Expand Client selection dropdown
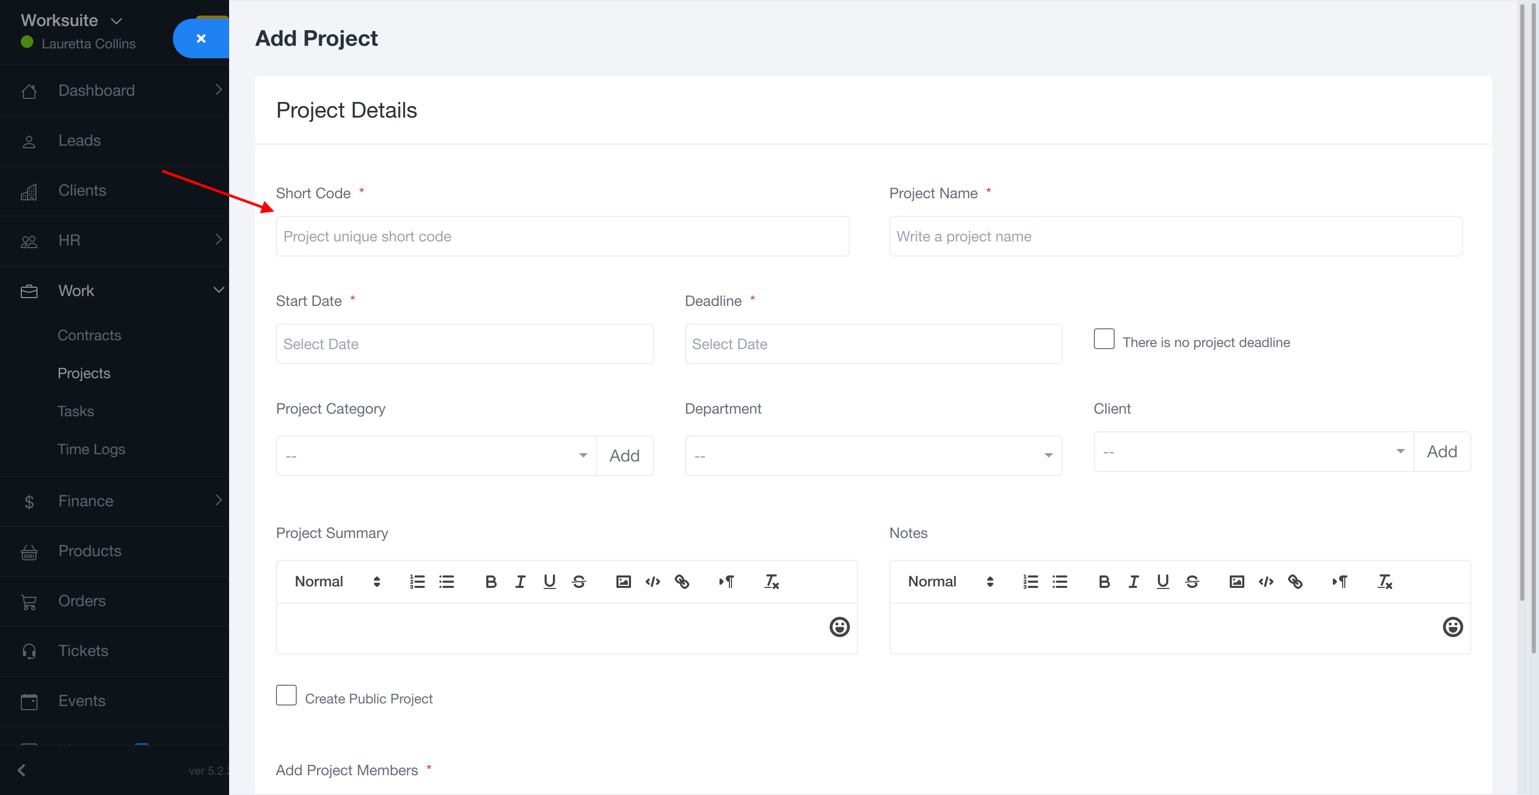Viewport: 1539px width, 795px height. coord(1253,452)
